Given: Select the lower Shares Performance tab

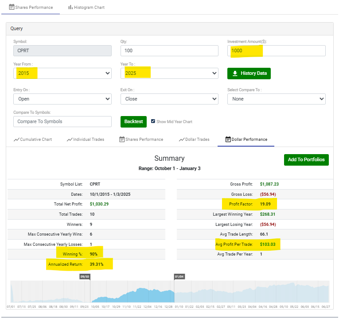Looking at the screenshot, I should pos(141,140).
